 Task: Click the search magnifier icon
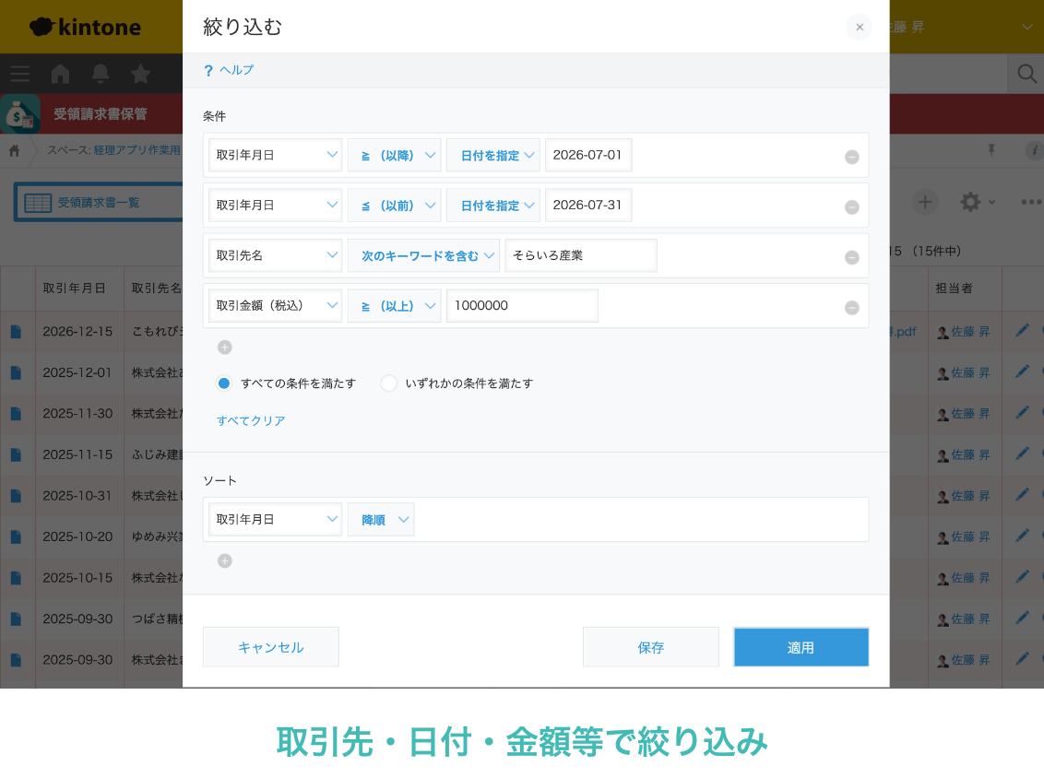click(1026, 73)
